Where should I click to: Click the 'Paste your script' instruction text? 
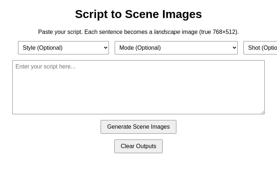[60, 32]
